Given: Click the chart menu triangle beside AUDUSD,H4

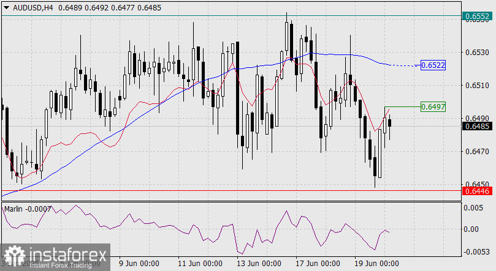Looking at the screenshot, I should point(6,8).
